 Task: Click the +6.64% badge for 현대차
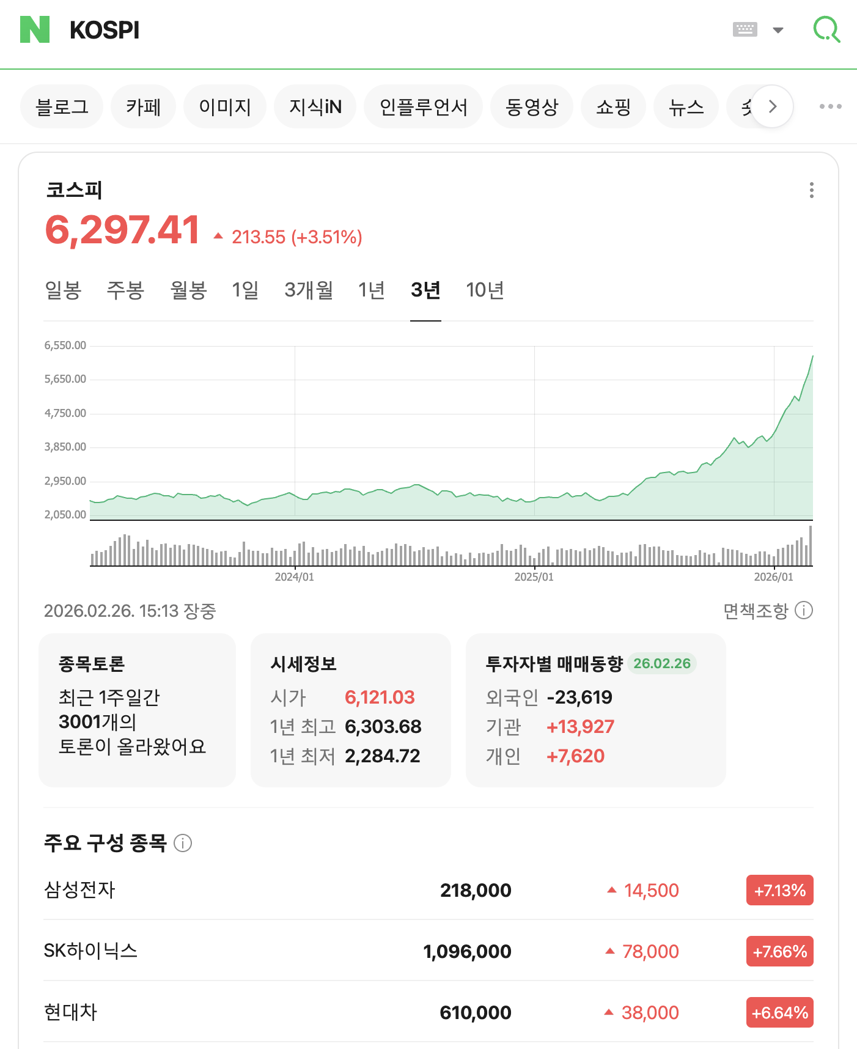click(780, 1012)
